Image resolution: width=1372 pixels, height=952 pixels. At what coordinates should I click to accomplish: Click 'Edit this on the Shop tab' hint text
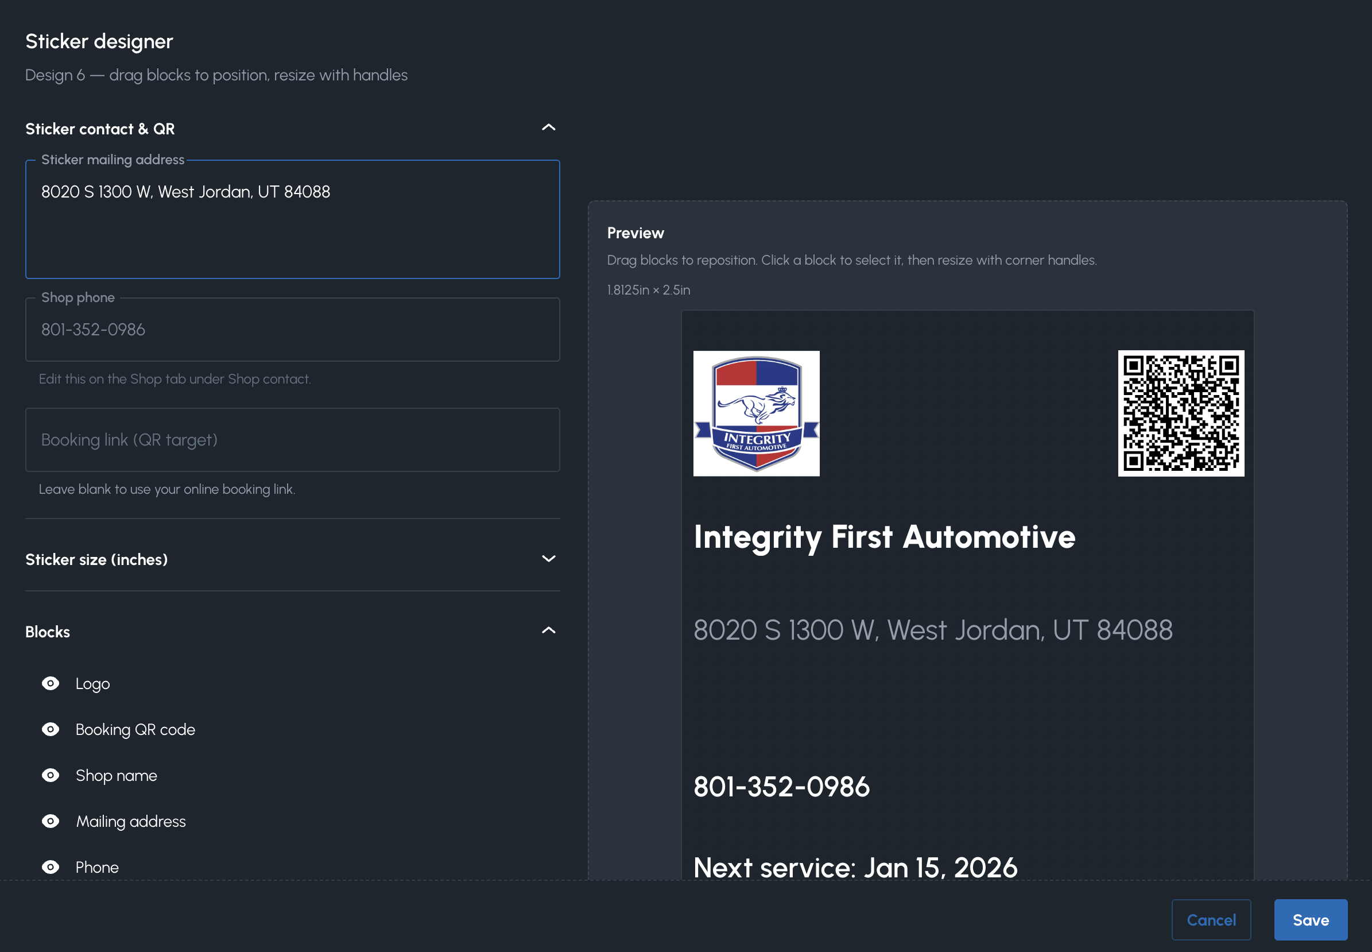point(175,379)
